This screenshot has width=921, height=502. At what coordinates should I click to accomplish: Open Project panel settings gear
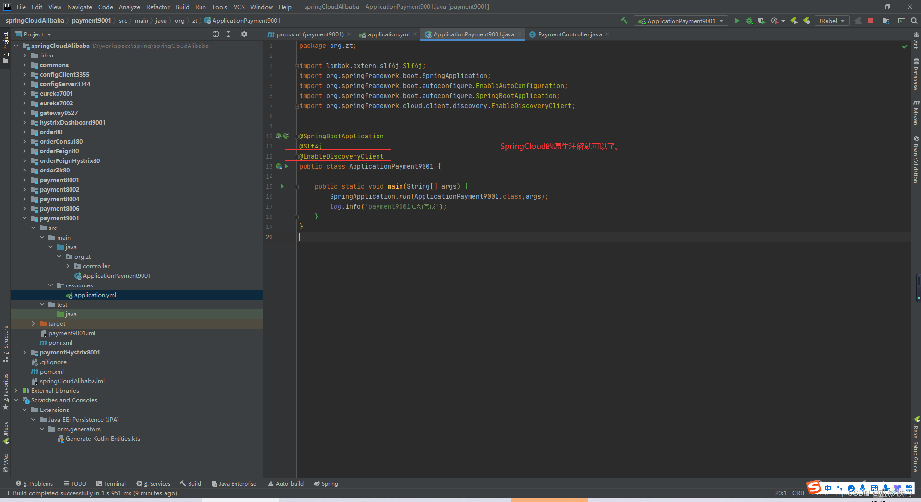click(x=244, y=34)
